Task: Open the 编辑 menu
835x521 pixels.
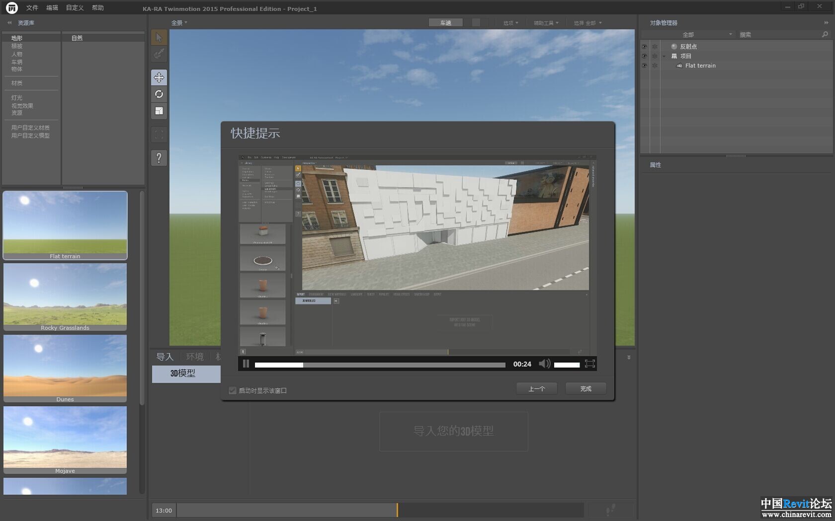Action: click(x=52, y=8)
